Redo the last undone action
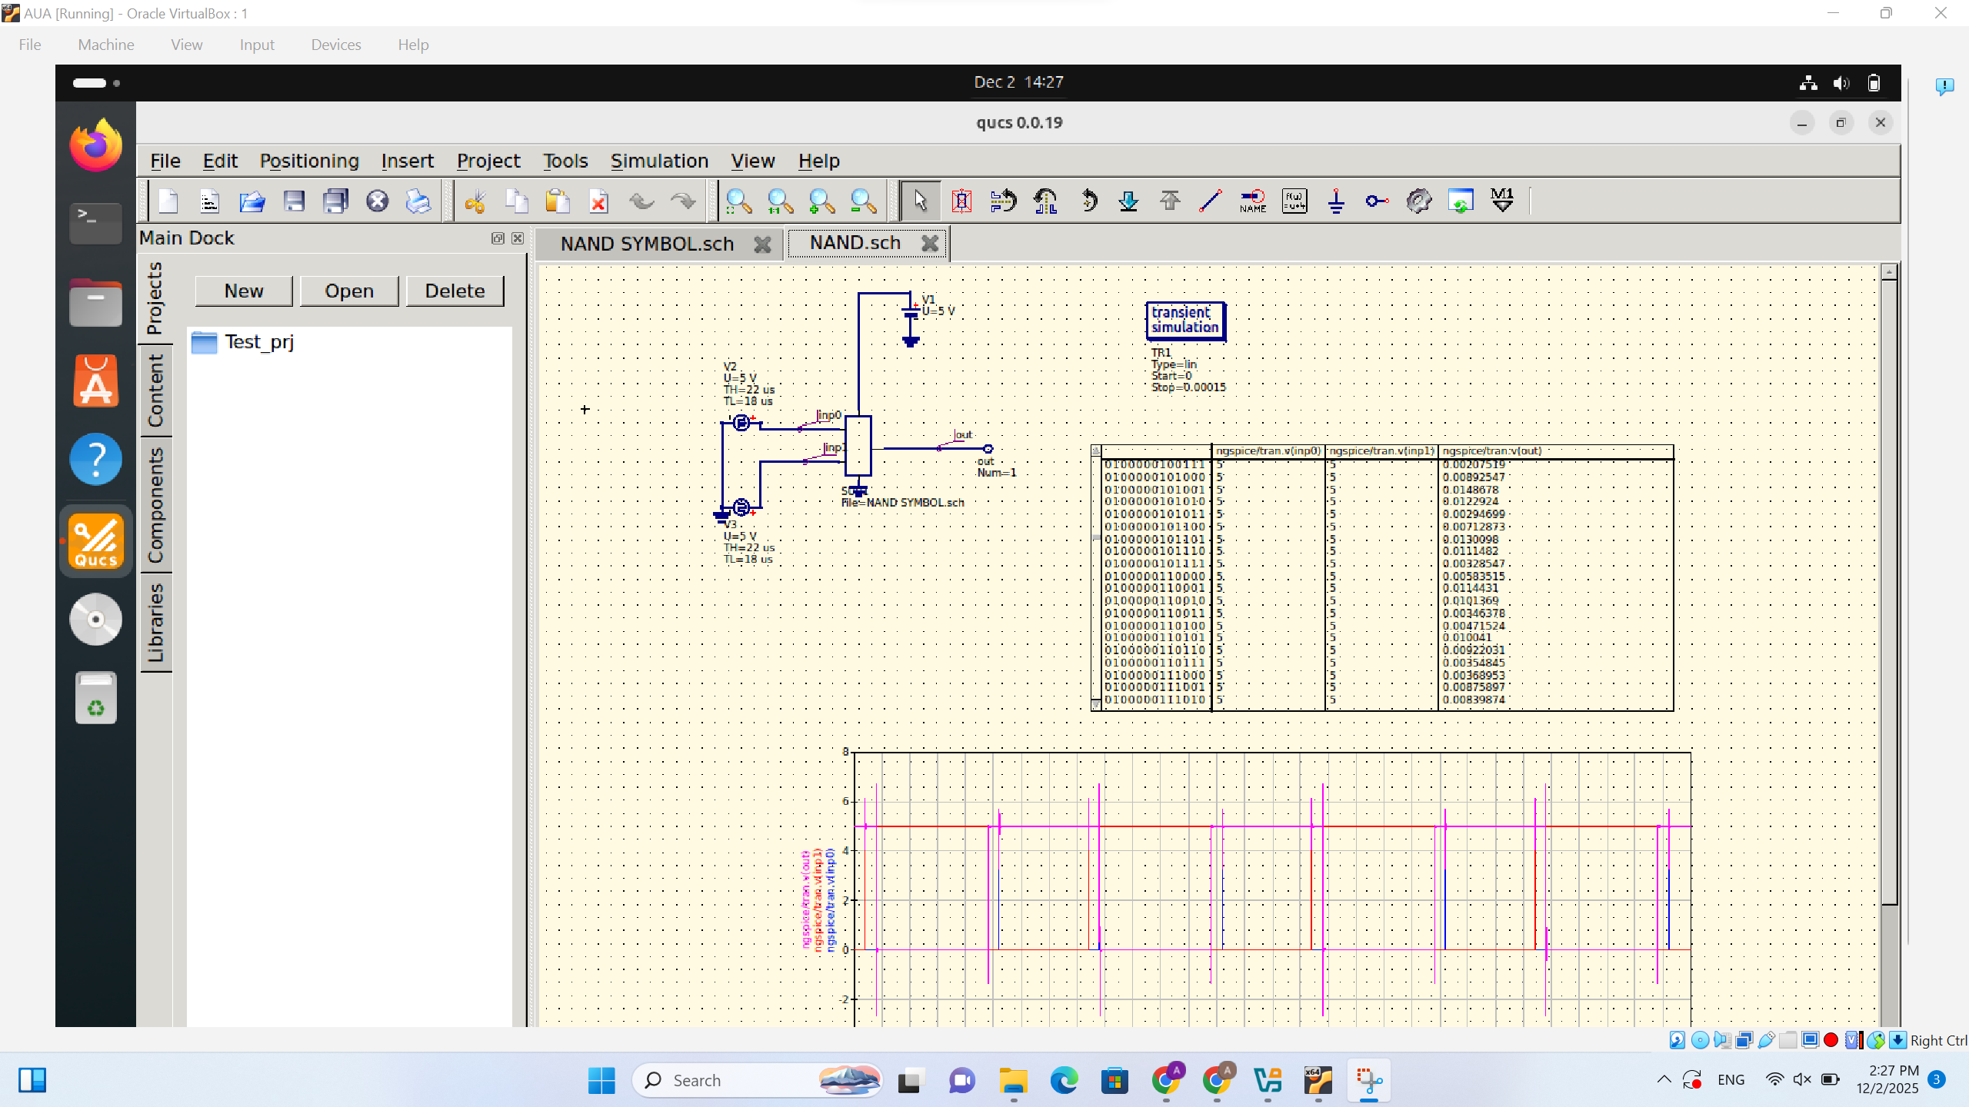The height and width of the screenshot is (1107, 1969). pyautogui.click(x=683, y=201)
